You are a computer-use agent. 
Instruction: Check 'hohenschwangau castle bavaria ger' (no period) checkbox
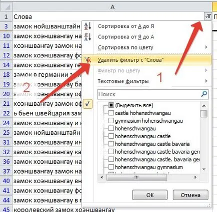click(111, 151)
